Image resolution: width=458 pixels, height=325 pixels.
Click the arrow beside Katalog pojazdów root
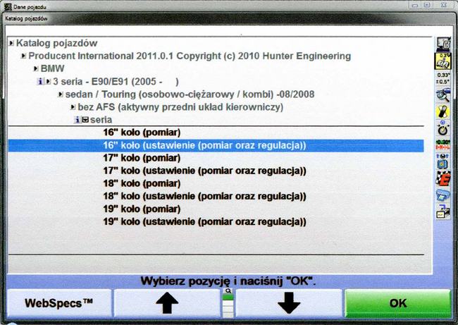[x=11, y=44]
